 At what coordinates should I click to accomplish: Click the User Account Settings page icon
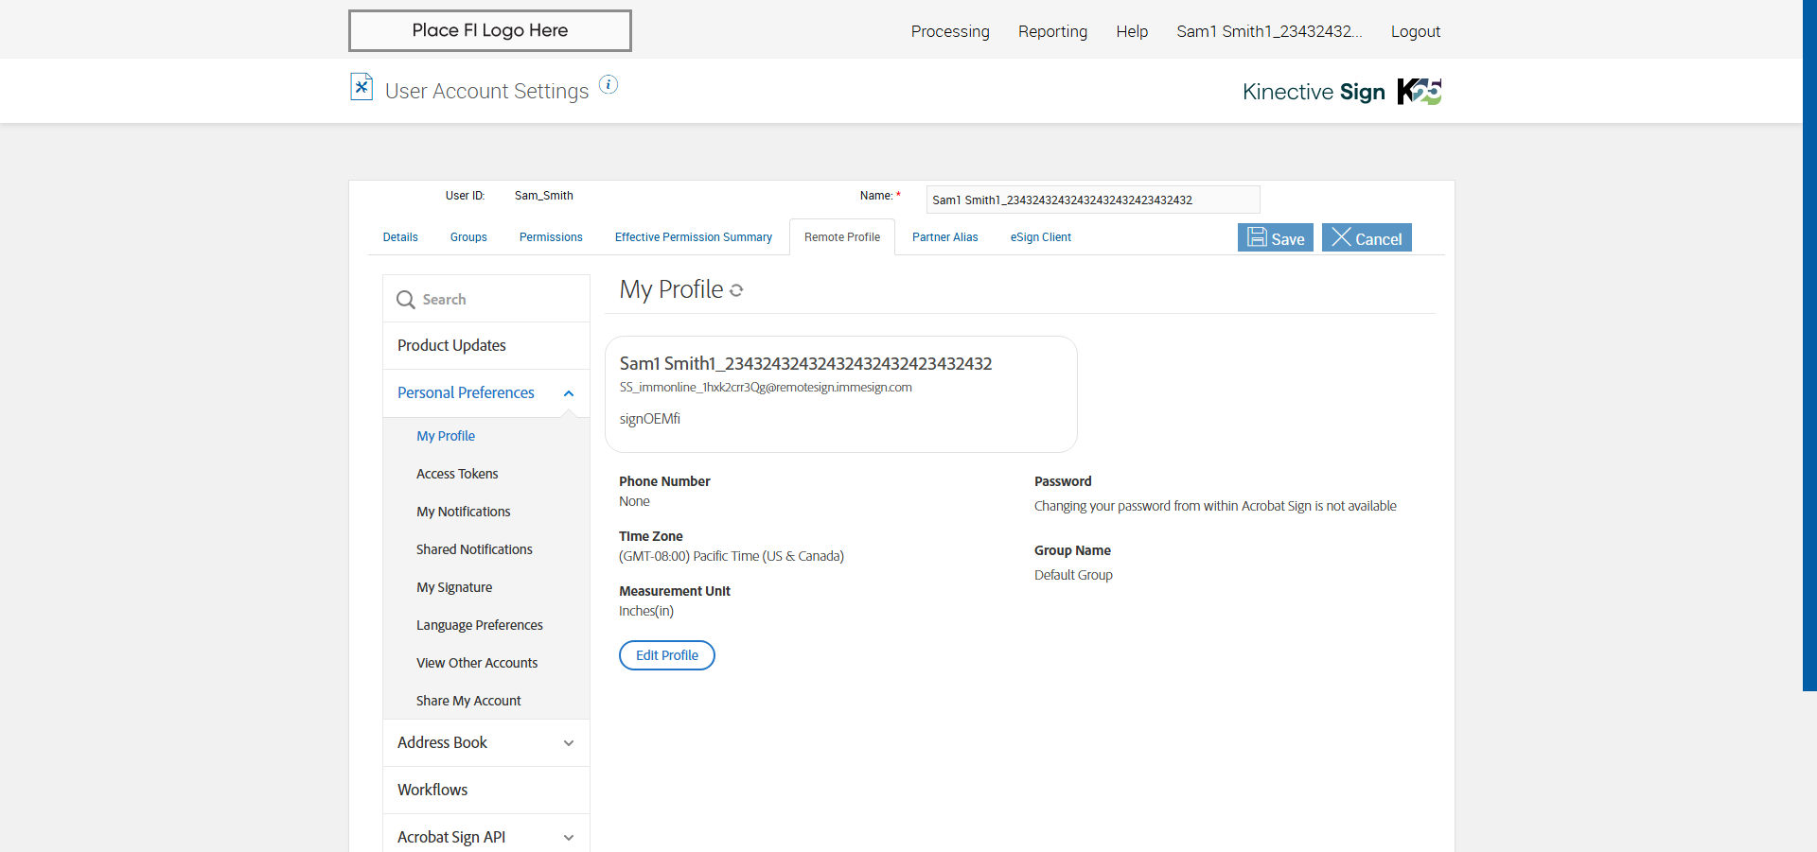pyautogui.click(x=362, y=87)
